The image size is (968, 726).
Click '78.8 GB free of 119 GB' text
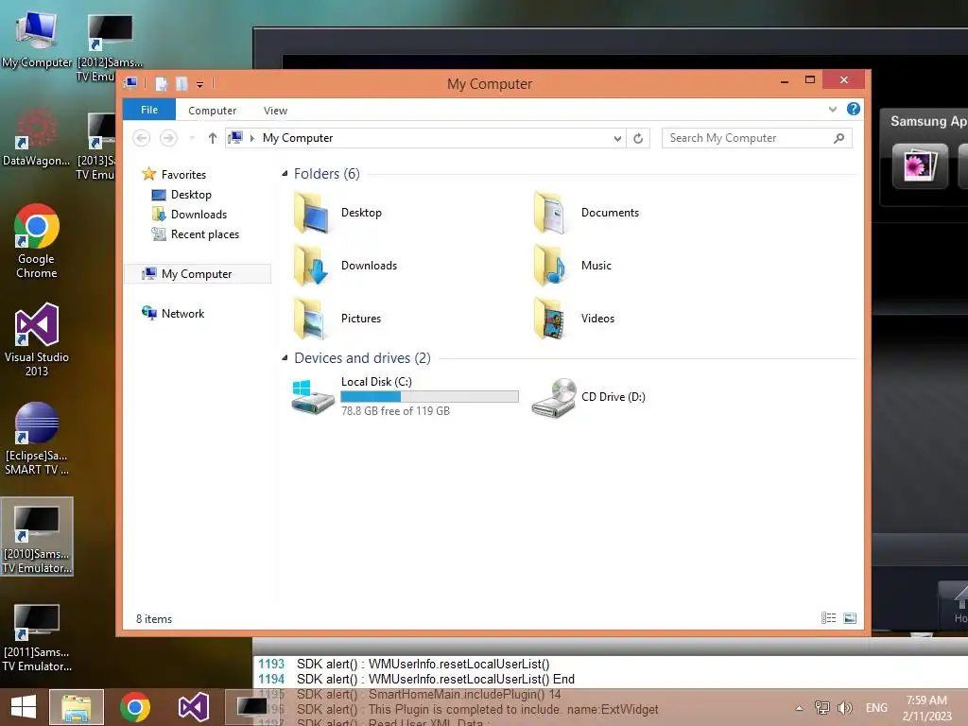[x=395, y=411]
